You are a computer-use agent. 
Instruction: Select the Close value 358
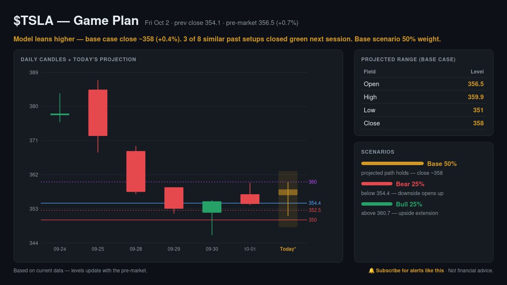[x=478, y=123]
